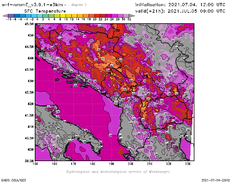Click the '41N' latitude axis label
Screen dimensions: 236x182
(30, 127)
